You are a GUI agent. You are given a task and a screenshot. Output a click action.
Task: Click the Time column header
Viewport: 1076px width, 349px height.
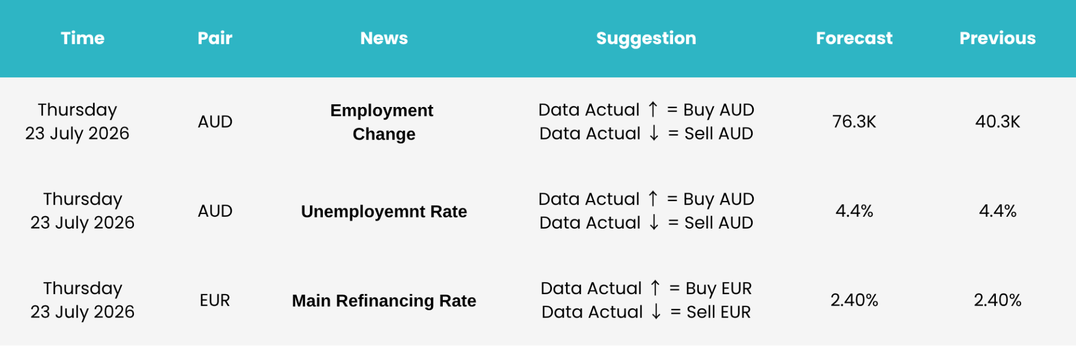click(82, 38)
